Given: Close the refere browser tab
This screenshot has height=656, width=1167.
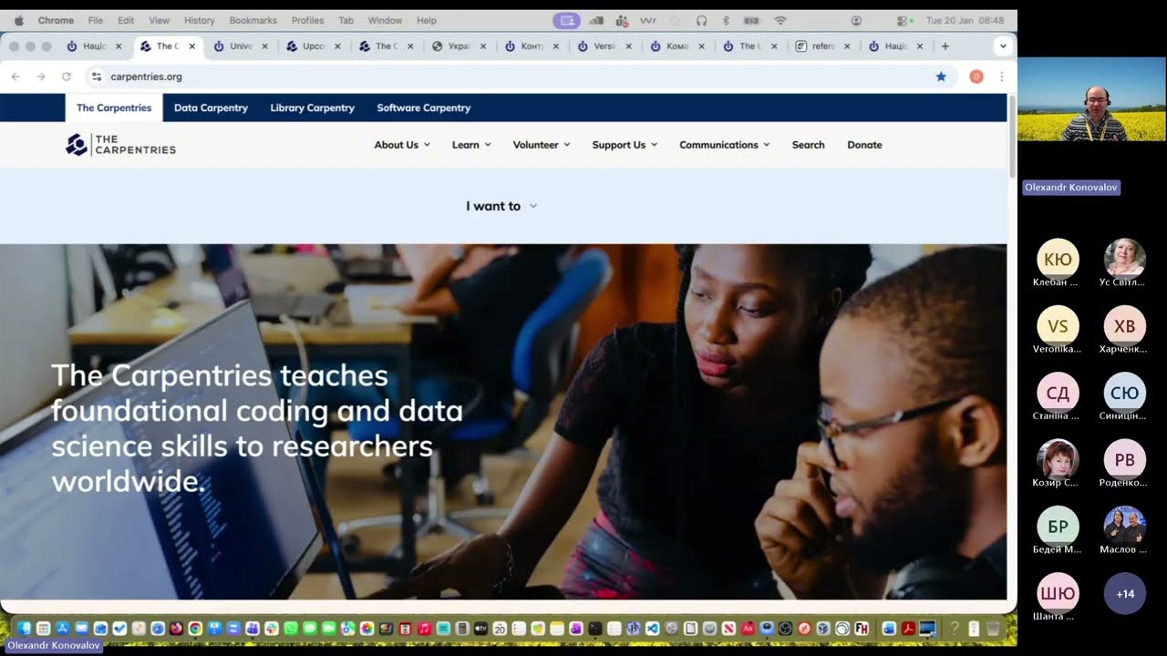Looking at the screenshot, I should [847, 46].
